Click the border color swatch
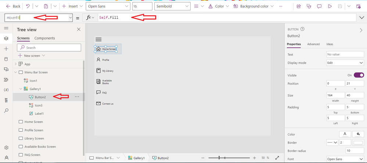 (358, 142)
